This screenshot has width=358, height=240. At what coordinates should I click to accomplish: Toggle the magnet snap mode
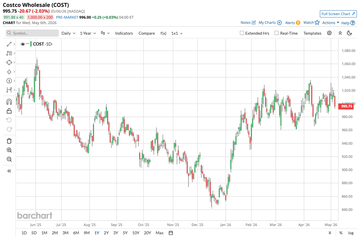pyautogui.click(x=9, y=102)
